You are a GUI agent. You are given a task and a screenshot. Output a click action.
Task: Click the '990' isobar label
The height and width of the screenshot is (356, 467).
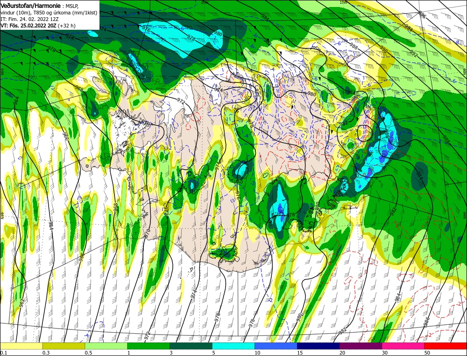383,49
